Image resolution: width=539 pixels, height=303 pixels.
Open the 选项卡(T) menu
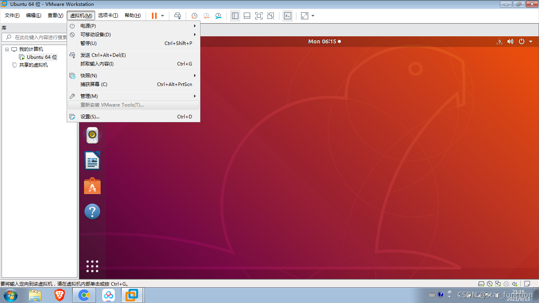(x=108, y=15)
